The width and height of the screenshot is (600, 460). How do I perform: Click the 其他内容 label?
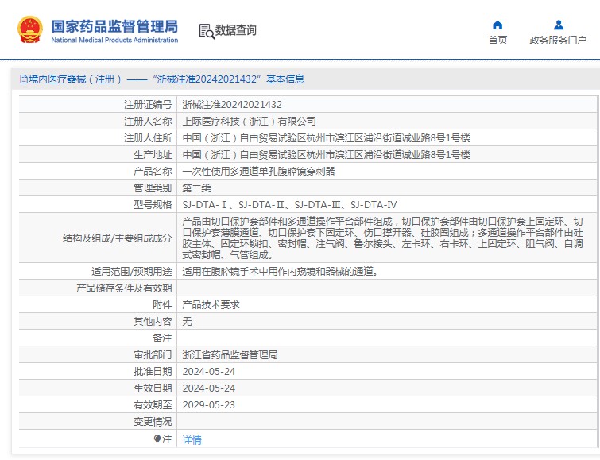[x=153, y=322]
